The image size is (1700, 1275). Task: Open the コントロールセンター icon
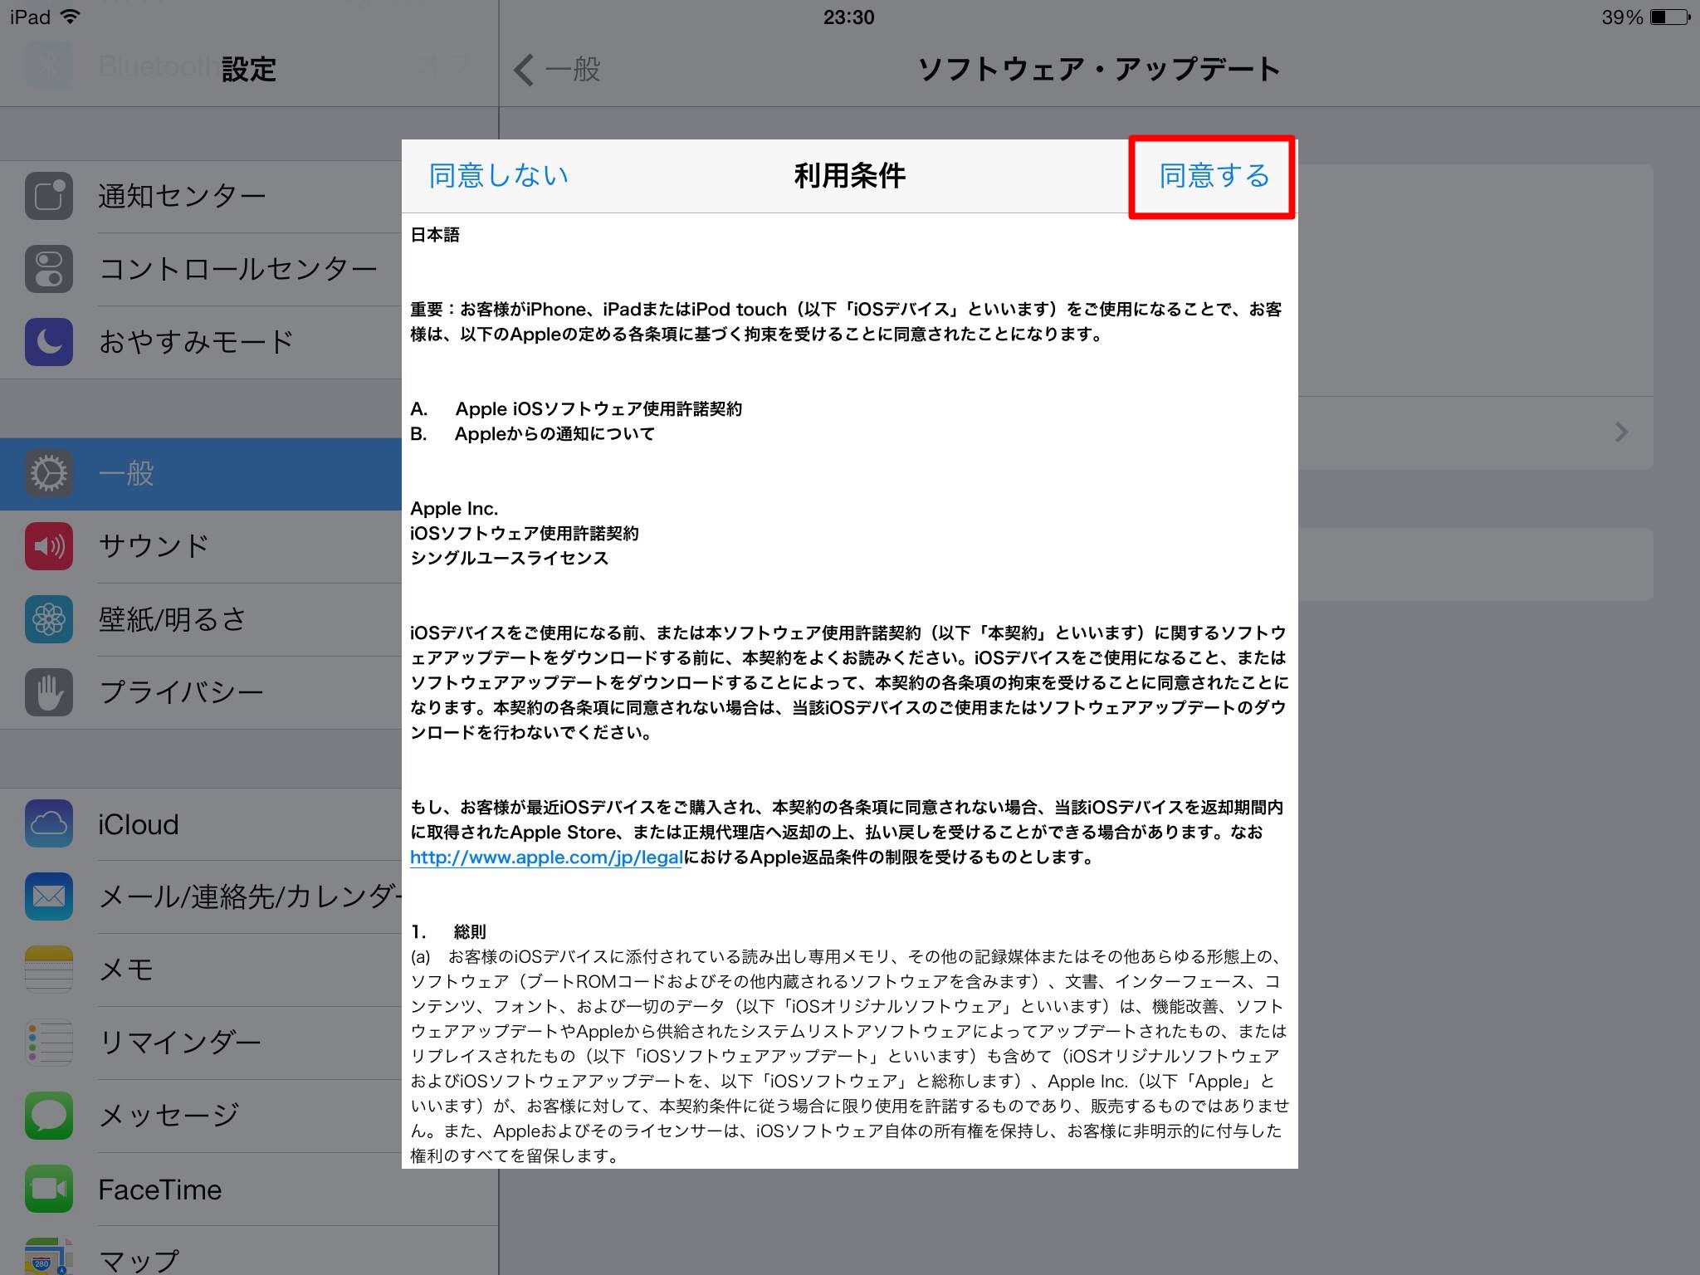[x=49, y=269]
